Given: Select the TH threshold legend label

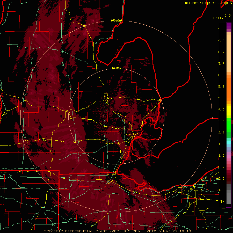Looking at the screenshot, I should 222,202.
